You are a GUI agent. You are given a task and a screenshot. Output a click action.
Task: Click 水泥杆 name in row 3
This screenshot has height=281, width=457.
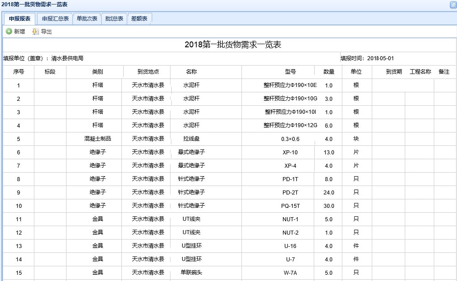tap(191, 112)
